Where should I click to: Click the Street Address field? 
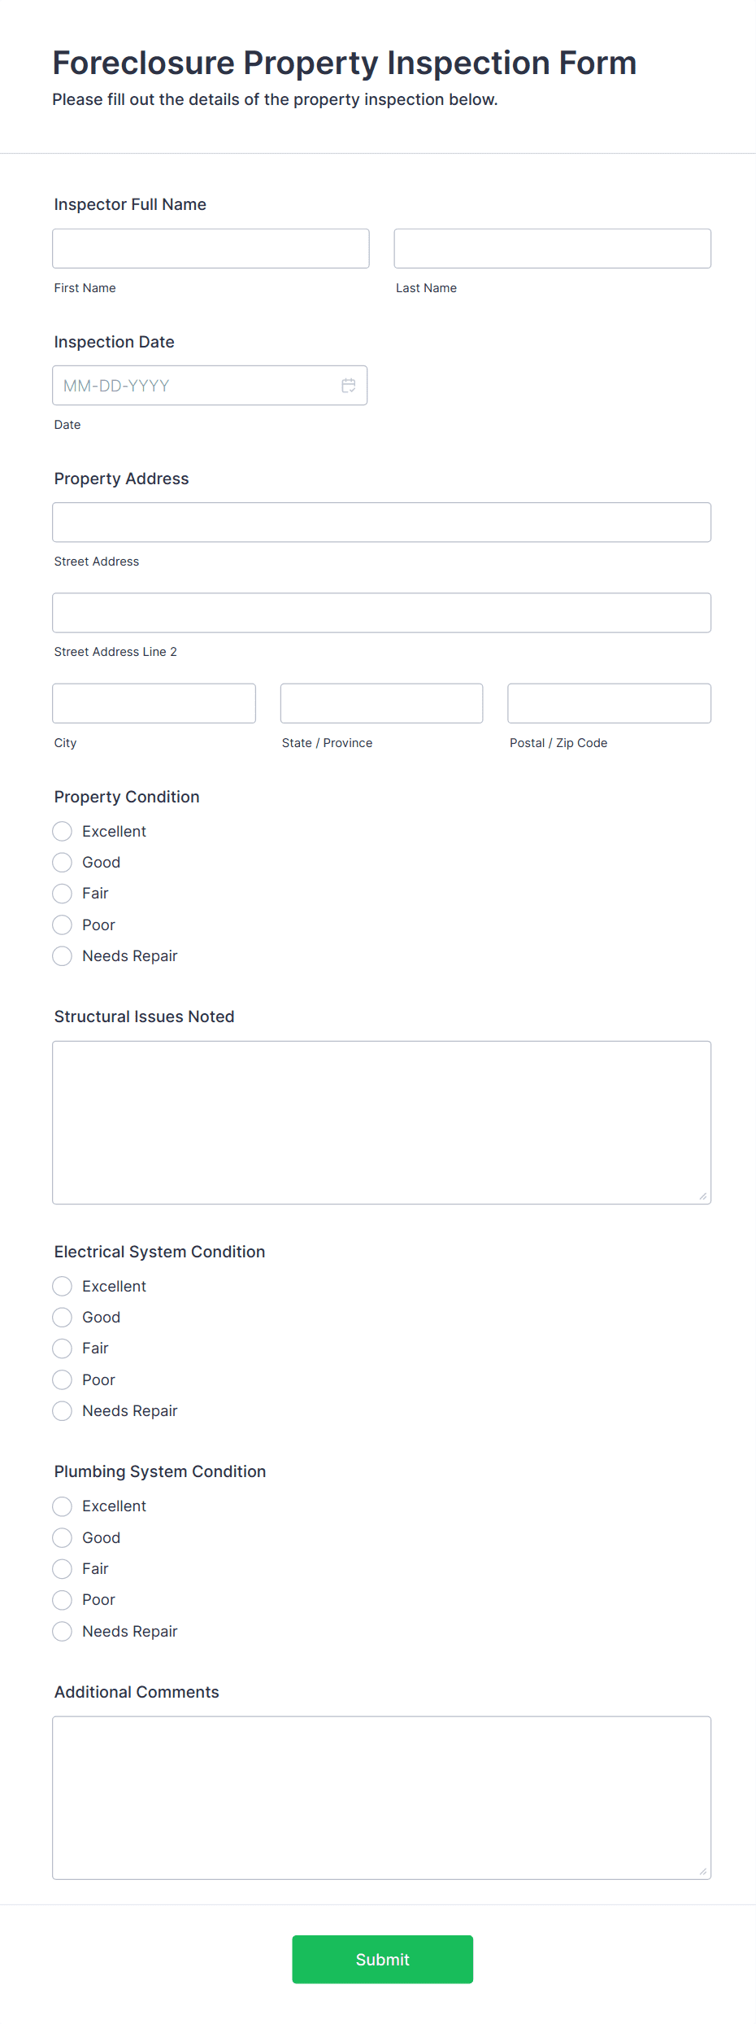(380, 522)
